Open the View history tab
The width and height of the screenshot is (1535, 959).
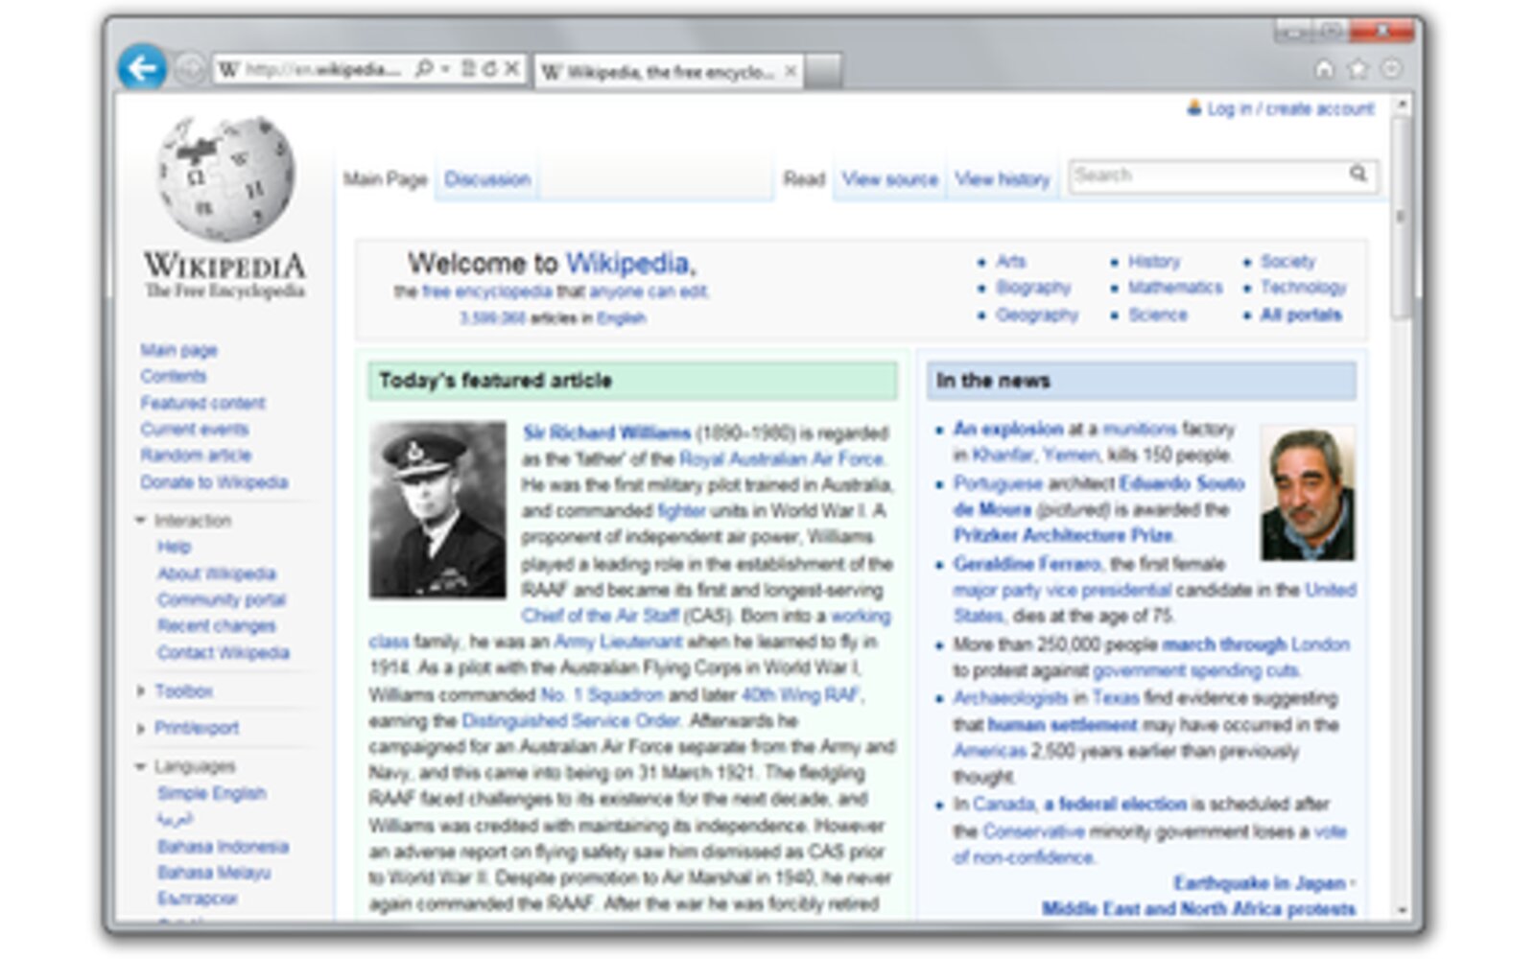tap(1003, 179)
